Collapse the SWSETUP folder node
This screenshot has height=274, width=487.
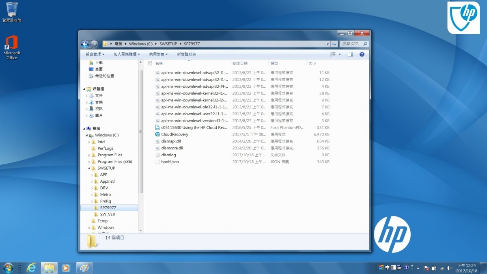point(89,168)
